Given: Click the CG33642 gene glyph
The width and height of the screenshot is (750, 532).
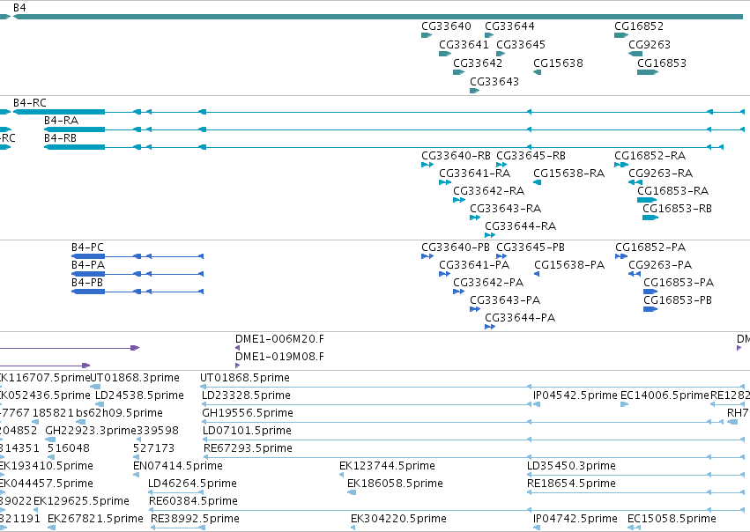Looking at the screenshot, I should (458, 72).
